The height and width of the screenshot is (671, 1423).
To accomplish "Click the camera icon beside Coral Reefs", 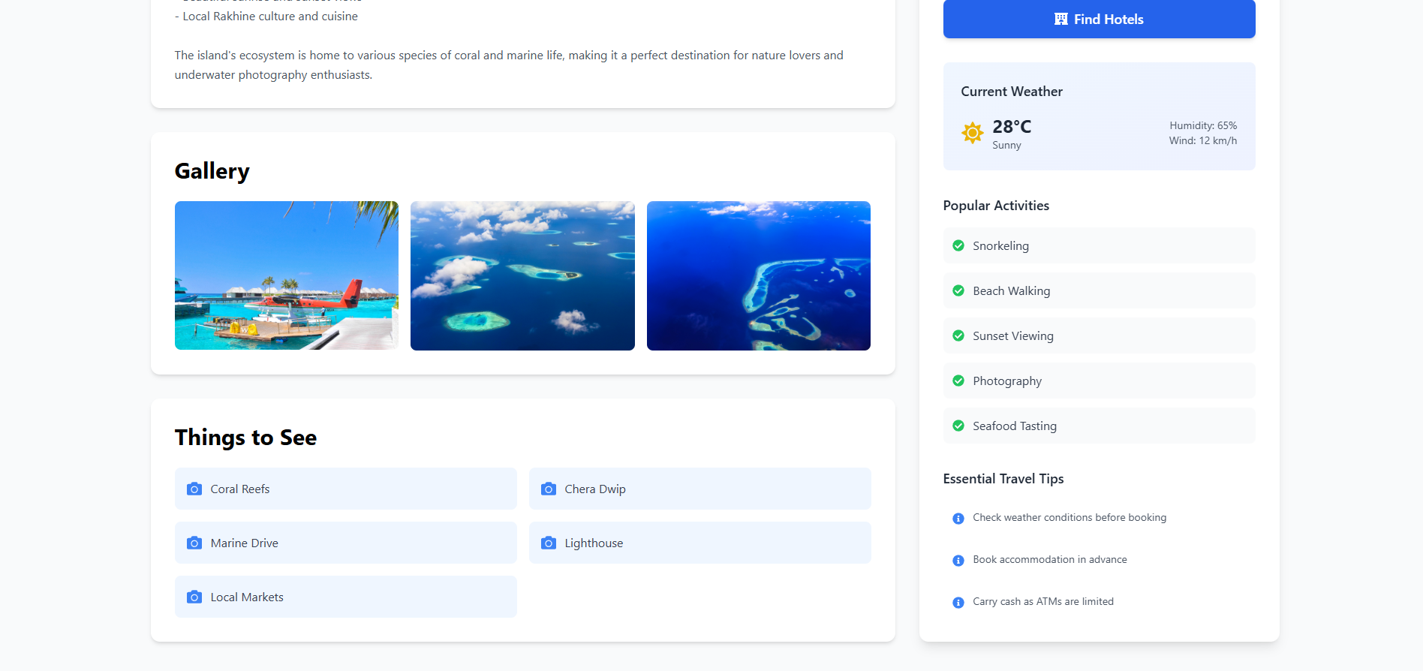I will point(194,489).
